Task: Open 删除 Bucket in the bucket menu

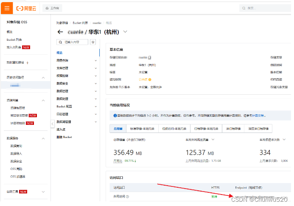Action: pos(64,137)
